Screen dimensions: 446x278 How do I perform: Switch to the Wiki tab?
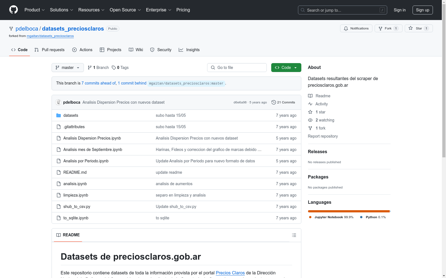136,50
